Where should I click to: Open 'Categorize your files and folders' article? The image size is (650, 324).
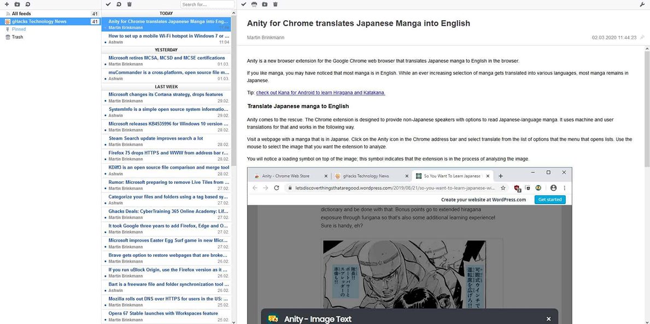point(166,200)
